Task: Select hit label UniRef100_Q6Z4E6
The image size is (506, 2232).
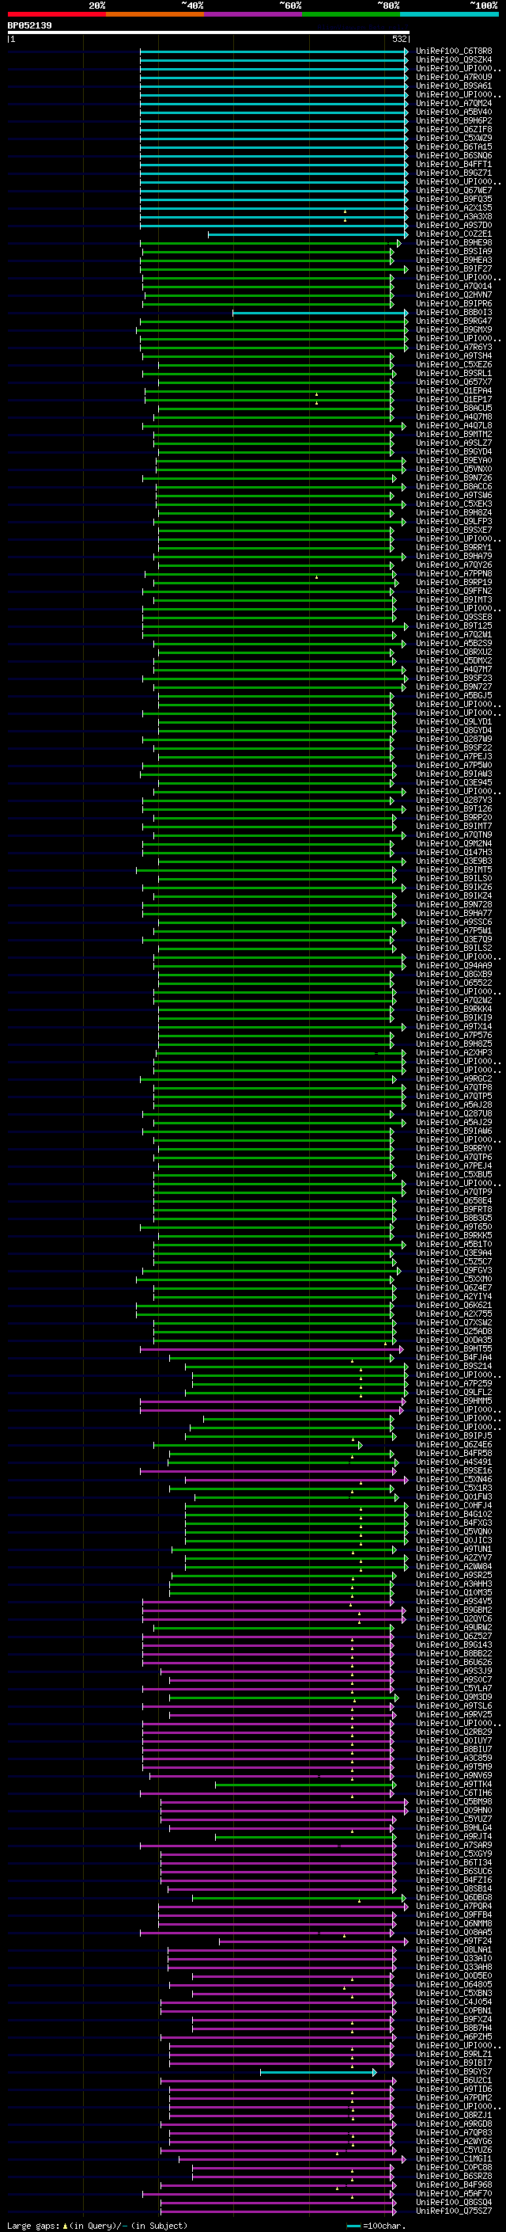Action: click(454, 1444)
